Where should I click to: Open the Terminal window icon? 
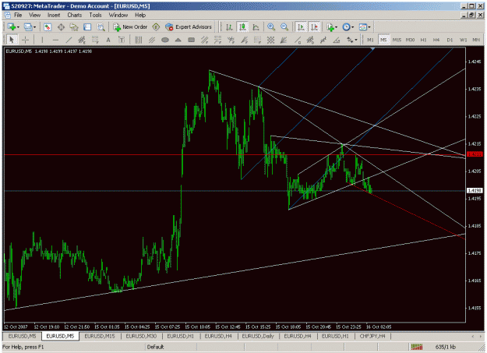point(87,27)
